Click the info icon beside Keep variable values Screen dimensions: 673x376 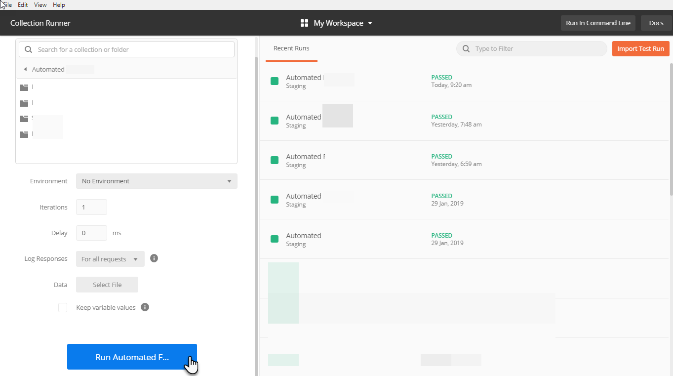[145, 307]
